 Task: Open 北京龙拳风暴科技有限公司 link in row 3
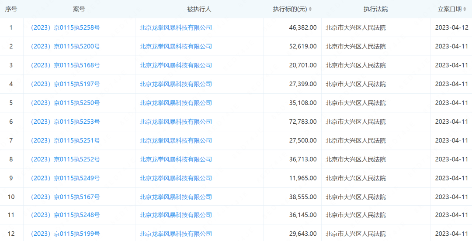click(176, 65)
